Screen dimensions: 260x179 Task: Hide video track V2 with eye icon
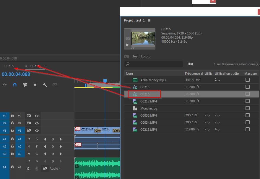pyautogui.click(x=37, y=123)
